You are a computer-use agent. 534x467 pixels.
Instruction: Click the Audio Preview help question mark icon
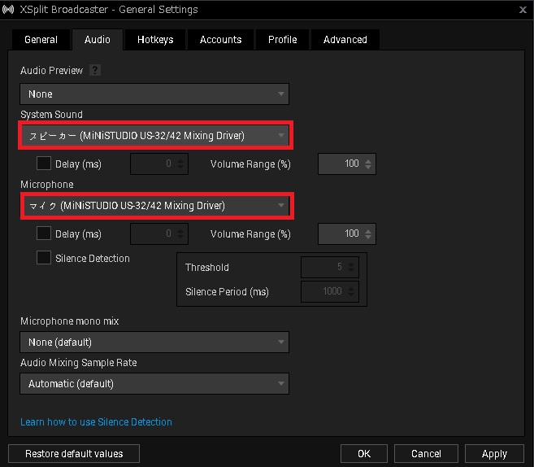click(94, 70)
